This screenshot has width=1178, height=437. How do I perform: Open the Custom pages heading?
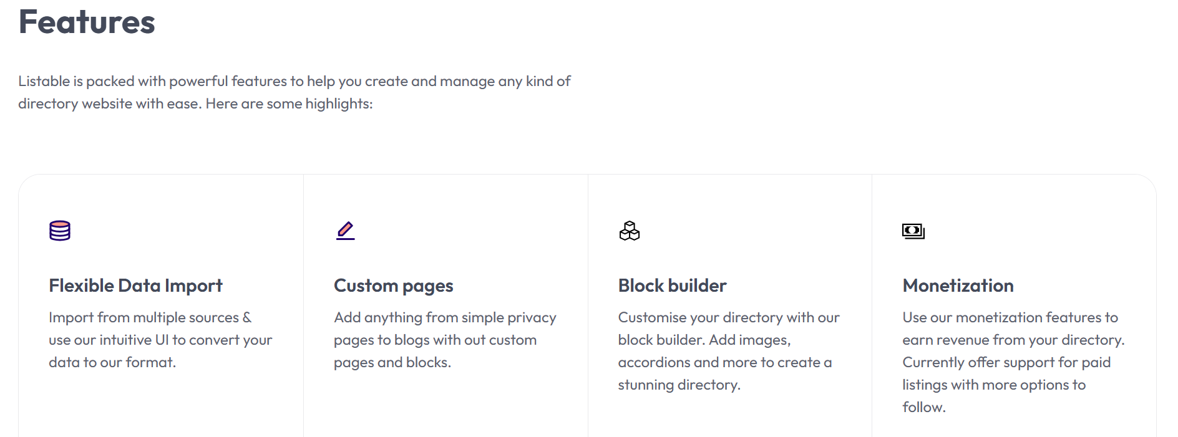[x=393, y=286]
